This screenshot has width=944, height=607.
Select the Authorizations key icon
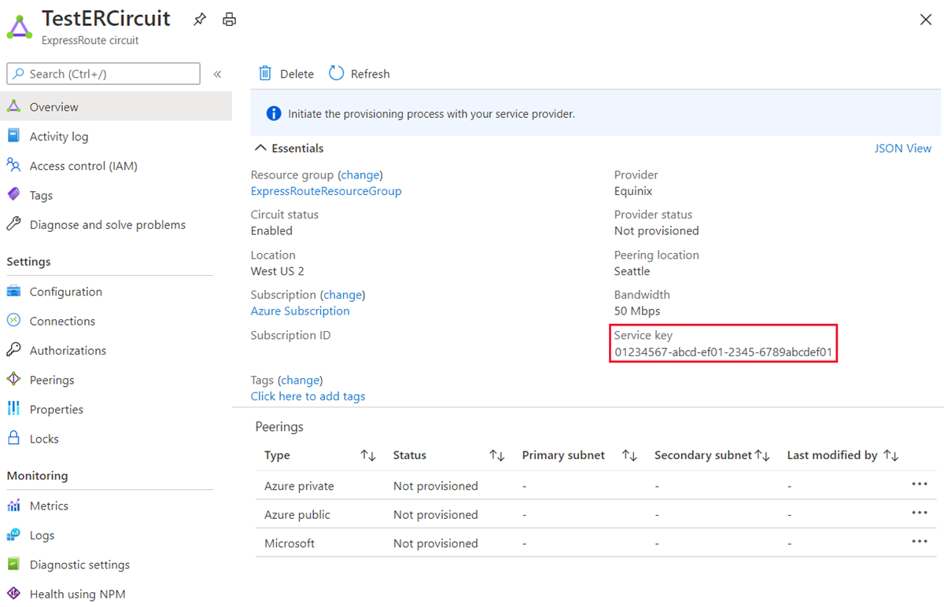[16, 350]
